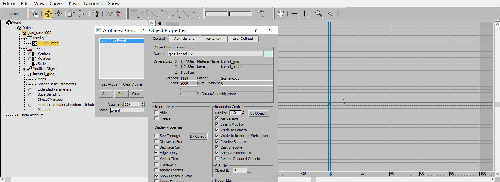
Task: Toggle the Cast Shadows checkbox
Action: (217, 147)
